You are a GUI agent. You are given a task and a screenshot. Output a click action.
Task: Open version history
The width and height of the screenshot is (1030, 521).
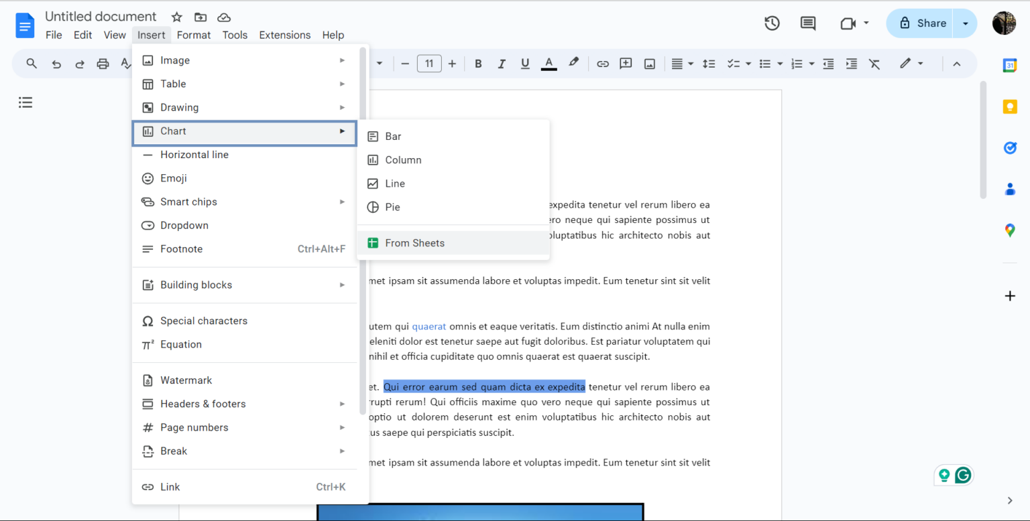tap(772, 23)
